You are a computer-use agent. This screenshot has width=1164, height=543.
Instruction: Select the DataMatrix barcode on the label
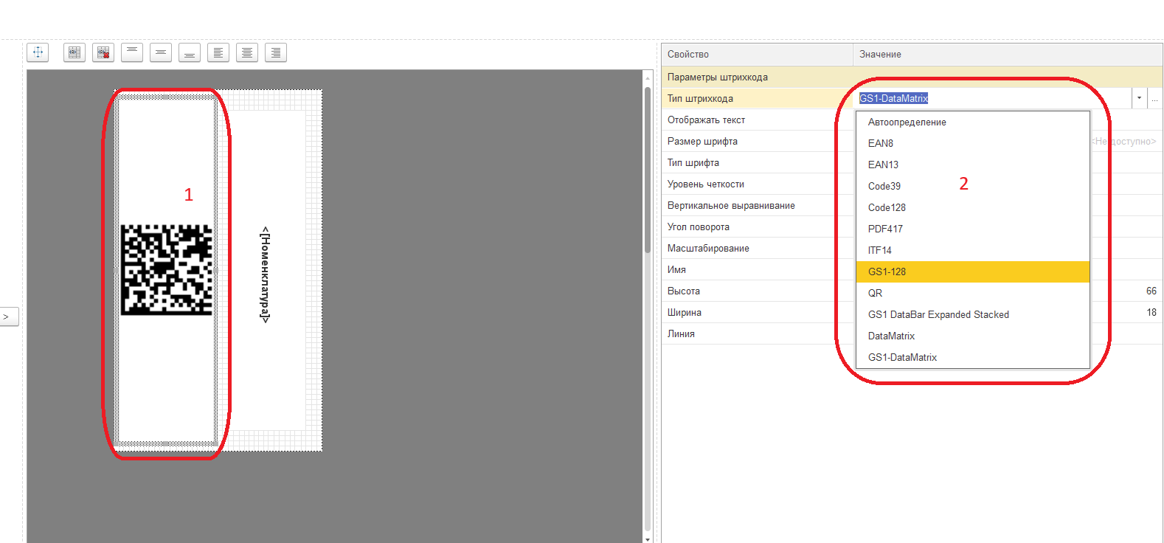167,270
